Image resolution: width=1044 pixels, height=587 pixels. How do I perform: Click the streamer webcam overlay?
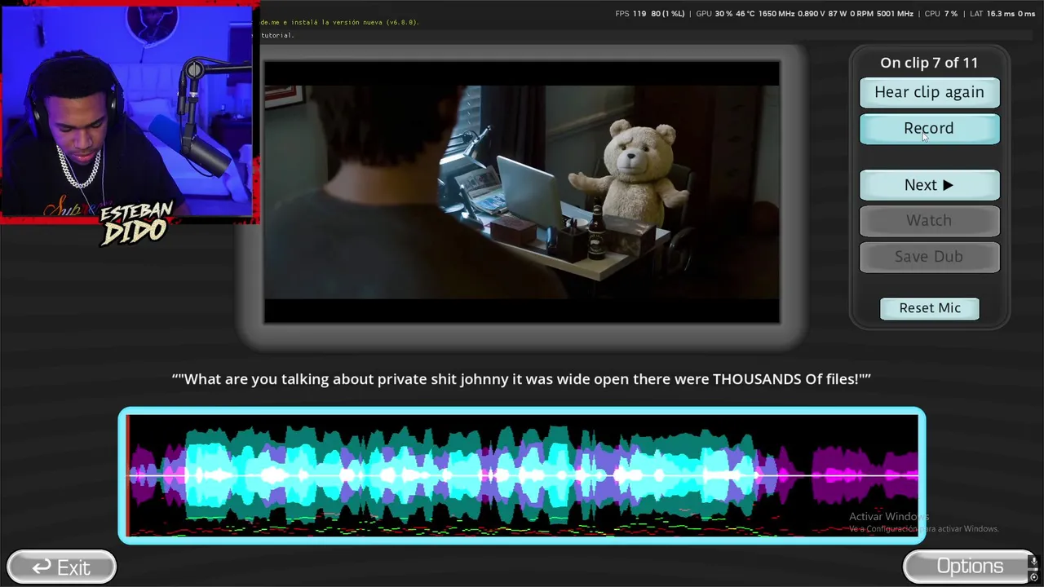[x=128, y=112]
